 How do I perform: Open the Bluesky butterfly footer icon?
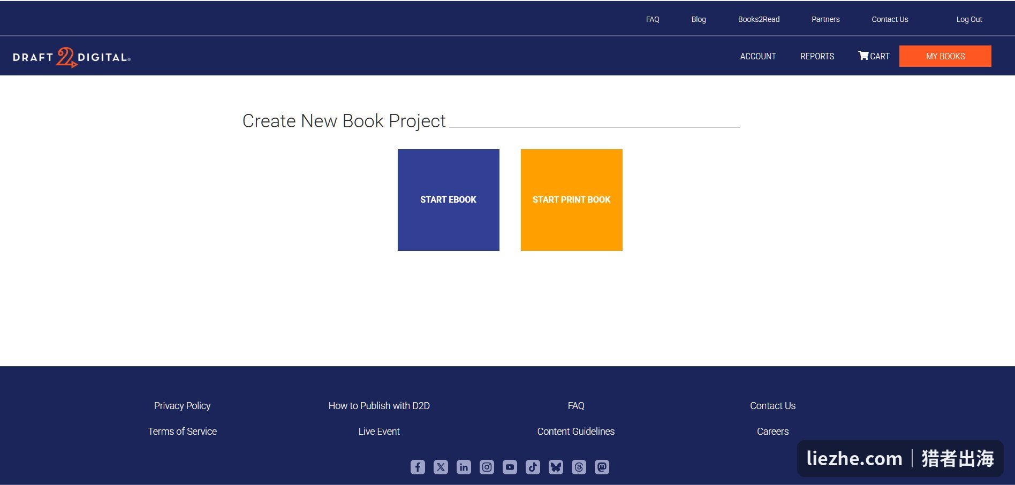(556, 467)
